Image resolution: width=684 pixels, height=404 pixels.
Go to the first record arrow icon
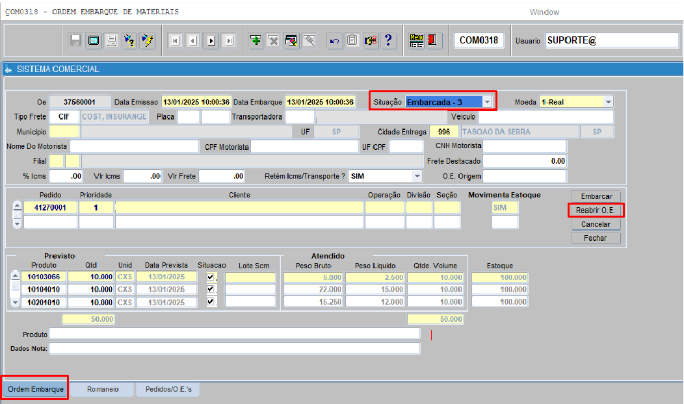click(176, 41)
